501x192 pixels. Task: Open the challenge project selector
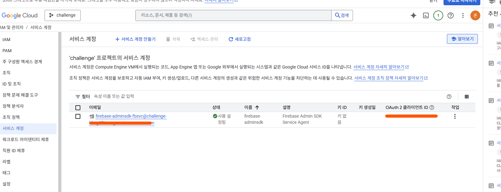click(62, 15)
